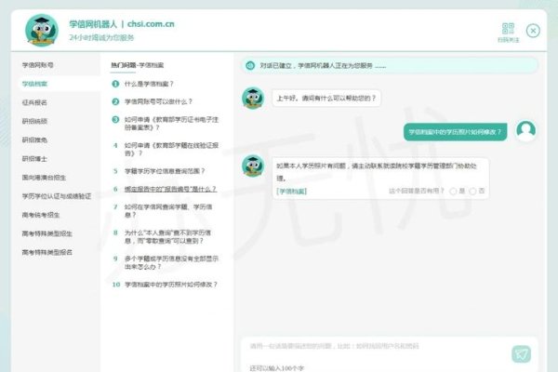This screenshot has height=372, width=558.
Task: Ask underlined question 6 about 报告编号
Action: [x=170, y=189]
